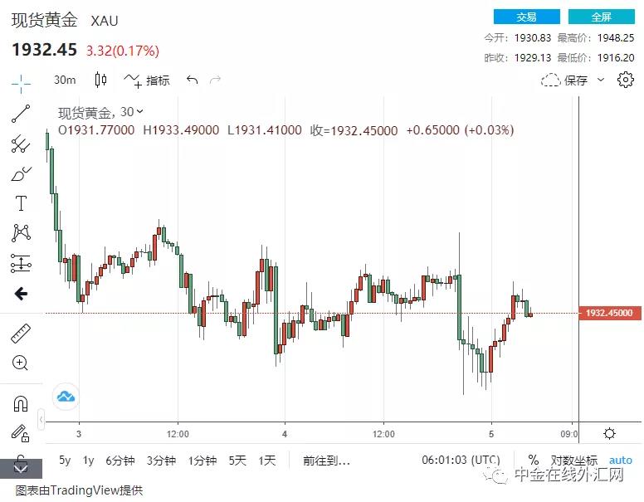
Task: Toggle auto scale mode
Action: 620,461
